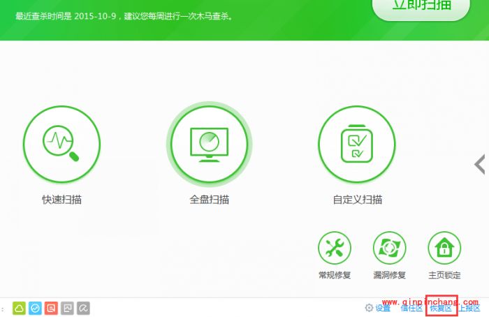Click the 自定义扫描 label
This screenshot has height=317, width=489.
pyautogui.click(x=358, y=200)
